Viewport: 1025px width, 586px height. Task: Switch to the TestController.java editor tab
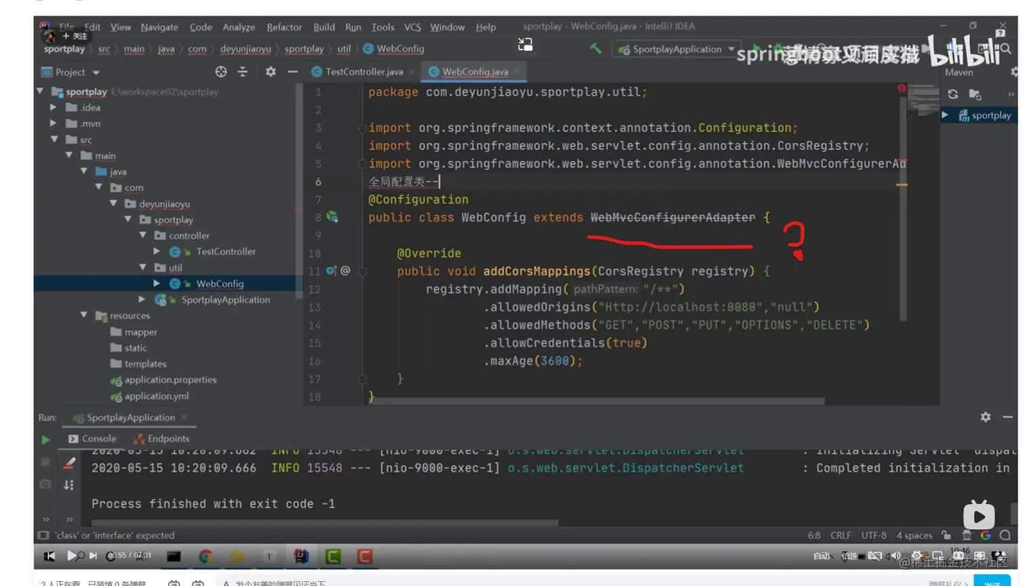click(x=363, y=72)
